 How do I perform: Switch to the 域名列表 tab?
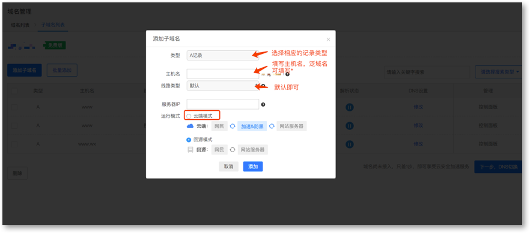click(x=20, y=25)
